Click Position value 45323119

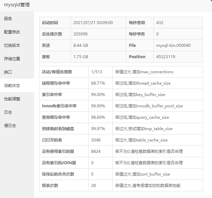point(166,57)
